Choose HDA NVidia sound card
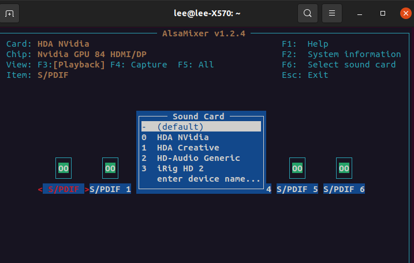414x263 pixels. click(201, 137)
